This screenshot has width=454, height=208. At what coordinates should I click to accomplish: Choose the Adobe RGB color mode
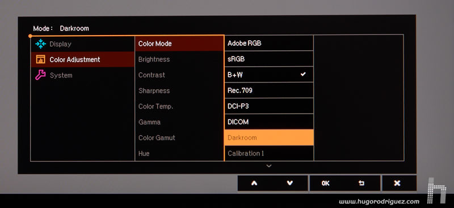tap(269, 44)
